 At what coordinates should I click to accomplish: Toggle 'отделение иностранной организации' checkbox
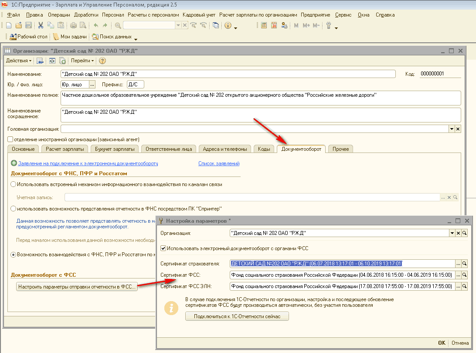point(10,139)
